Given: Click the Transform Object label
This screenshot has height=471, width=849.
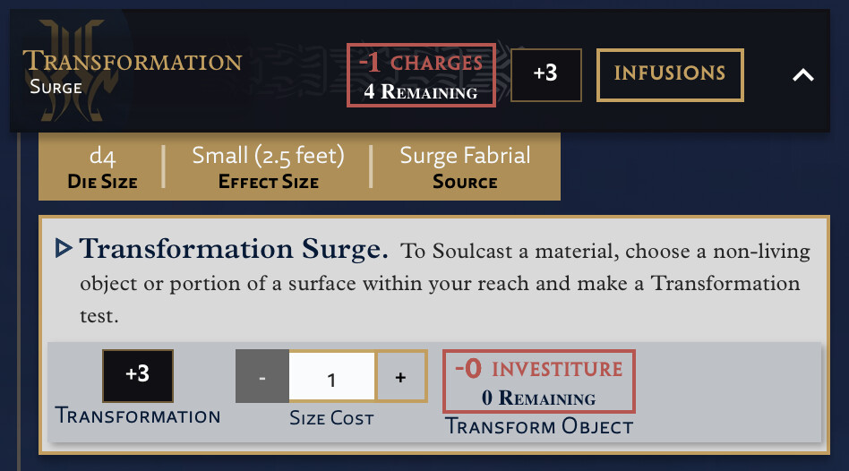Looking at the screenshot, I should (x=539, y=426).
